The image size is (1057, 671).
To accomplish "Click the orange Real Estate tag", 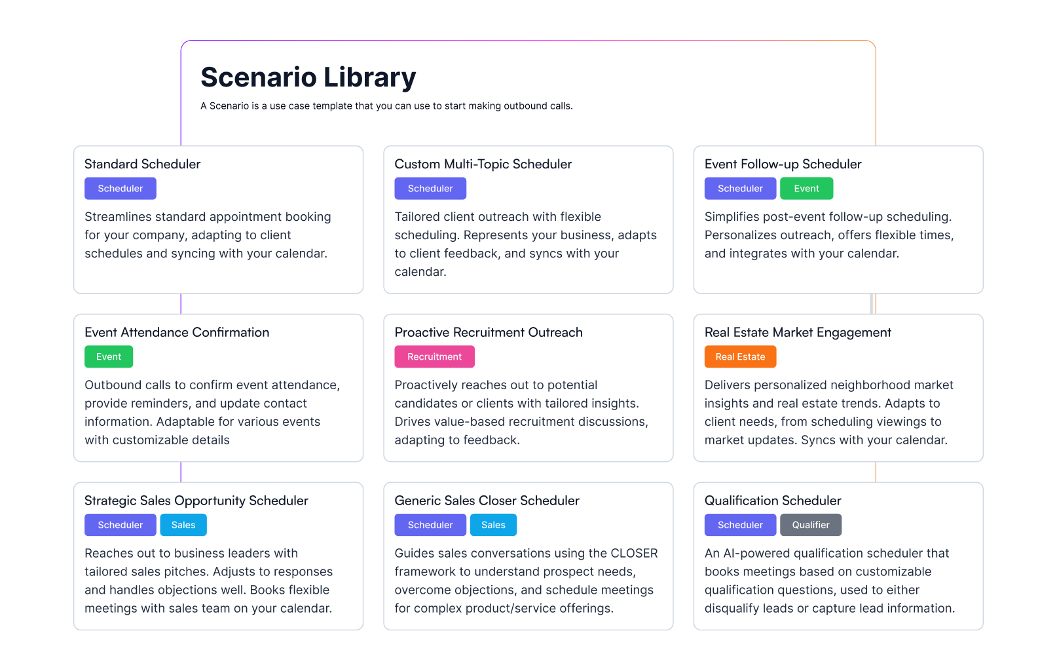I will (x=740, y=357).
